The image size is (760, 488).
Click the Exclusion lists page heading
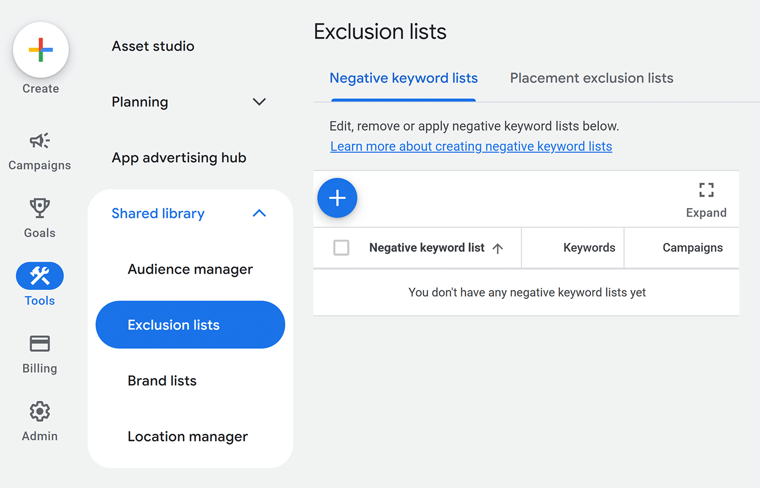click(380, 31)
